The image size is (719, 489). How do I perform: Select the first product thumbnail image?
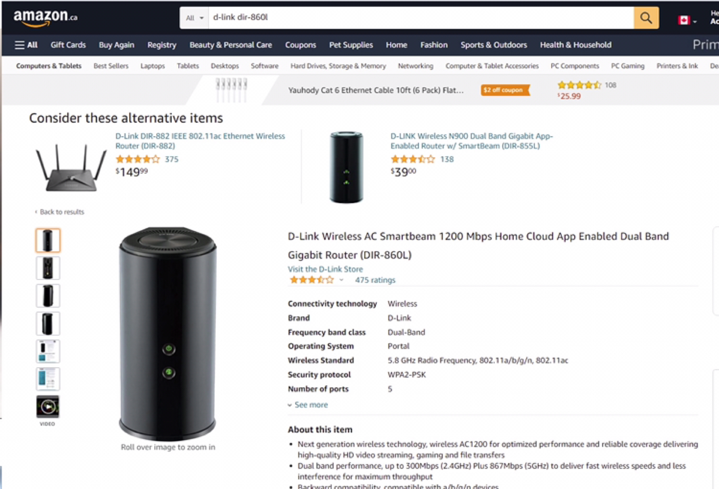pos(48,241)
